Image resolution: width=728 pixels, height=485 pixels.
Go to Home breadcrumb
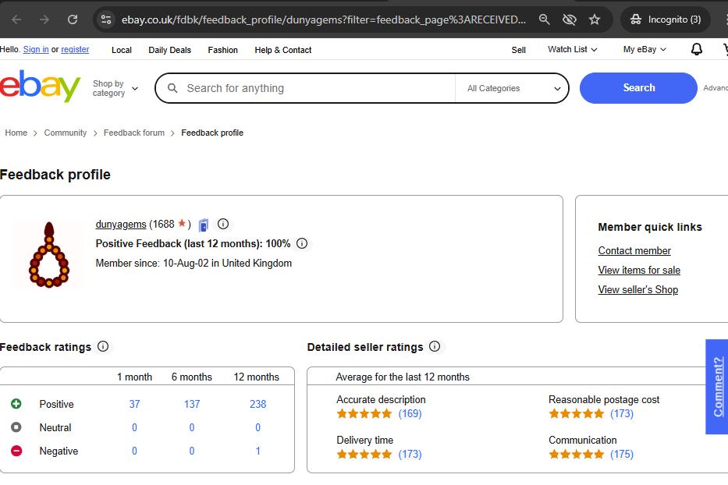(x=16, y=133)
